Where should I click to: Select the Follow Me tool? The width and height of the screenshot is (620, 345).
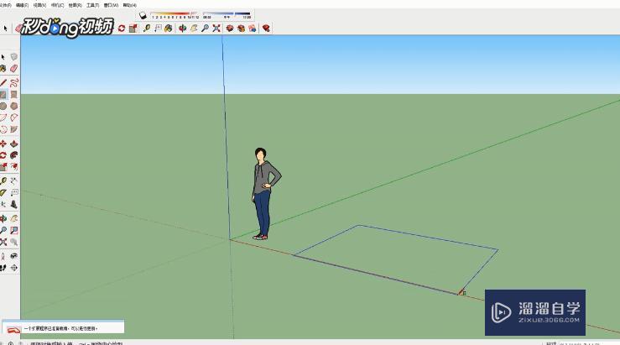coord(14,155)
